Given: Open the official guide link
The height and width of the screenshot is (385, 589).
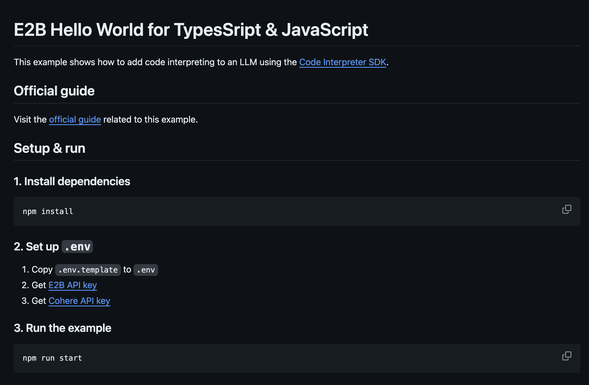Looking at the screenshot, I should pos(75,119).
